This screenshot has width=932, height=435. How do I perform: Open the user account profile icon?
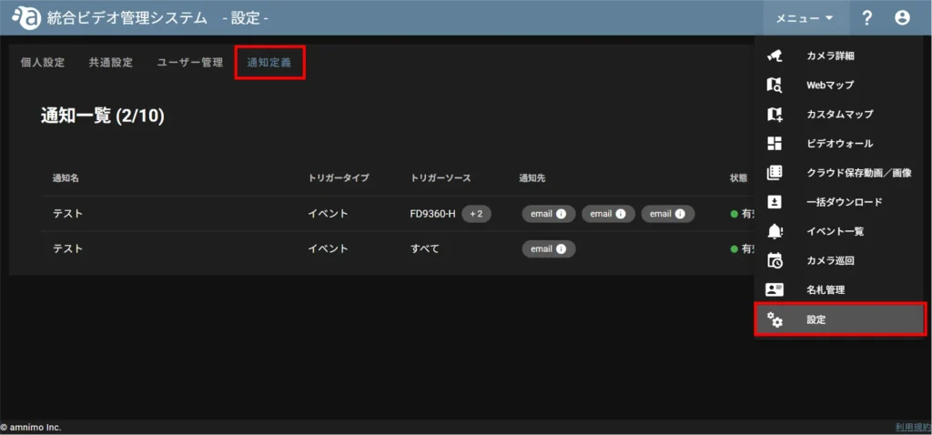click(902, 17)
